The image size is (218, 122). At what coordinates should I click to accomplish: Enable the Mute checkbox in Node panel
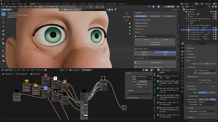point(137,87)
